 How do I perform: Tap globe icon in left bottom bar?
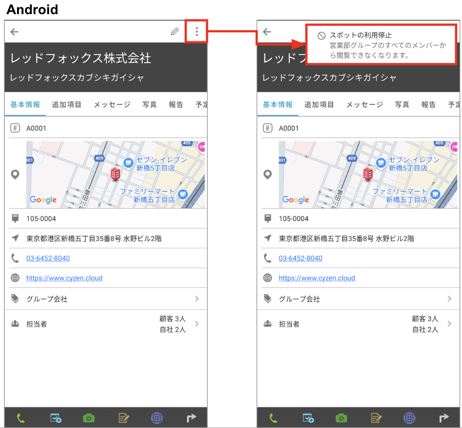point(157,418)
